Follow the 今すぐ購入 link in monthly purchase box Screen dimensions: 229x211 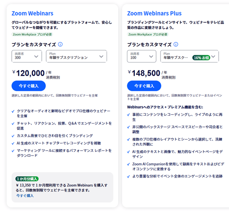coord(24,196)
